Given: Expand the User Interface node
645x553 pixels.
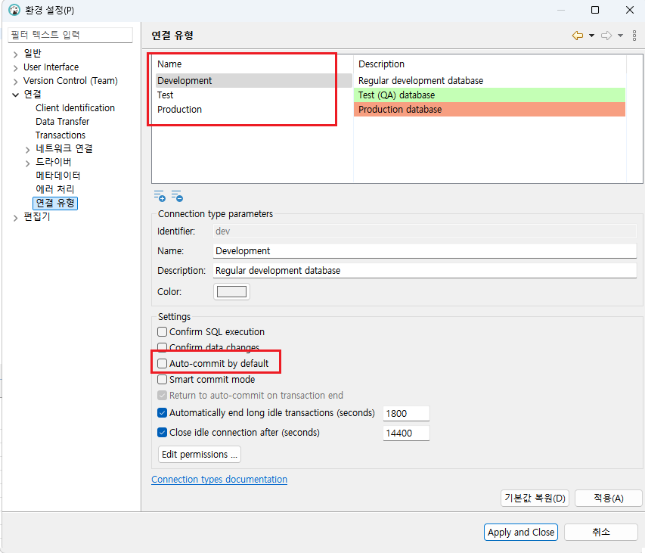Looking at the screenshot, I should [15, 68].
